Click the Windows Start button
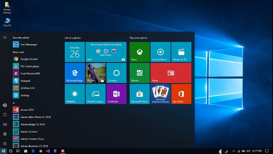 pyautogui.click(x=3, y=151)
